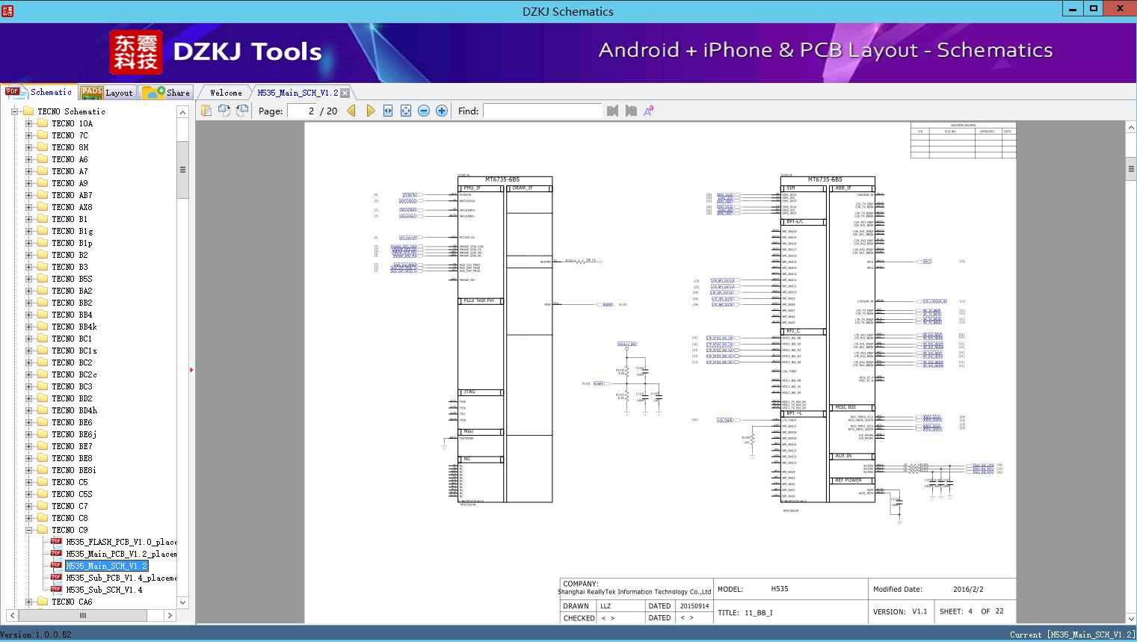Expand the TECNO 10A folder
The image size is (1137, 642).
[28, 123]
